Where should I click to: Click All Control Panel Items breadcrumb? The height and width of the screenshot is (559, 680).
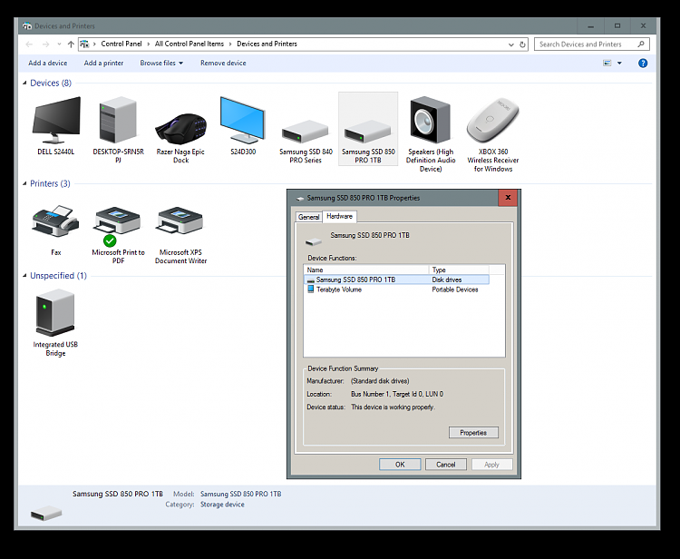[189, 44]
